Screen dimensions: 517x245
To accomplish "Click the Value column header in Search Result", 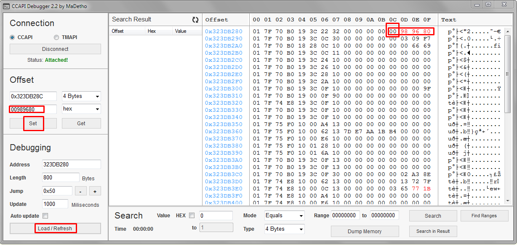I will 187,31.
